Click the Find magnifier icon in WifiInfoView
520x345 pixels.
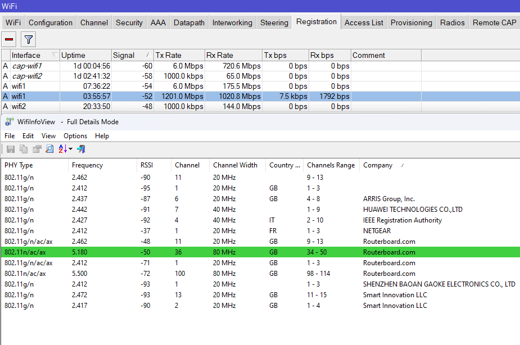click(x=49, y=149)
